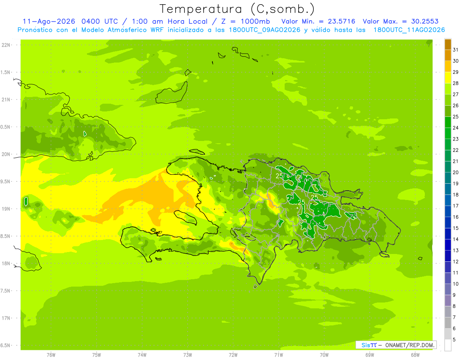
Task: Click the legend value "23"
Action: click(456, 139)
